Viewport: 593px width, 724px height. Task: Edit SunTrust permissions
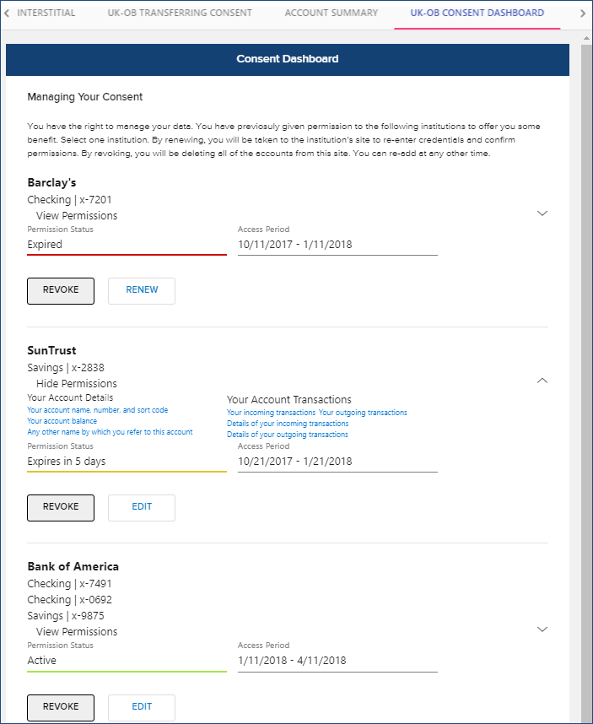click(x=142, y=507)
